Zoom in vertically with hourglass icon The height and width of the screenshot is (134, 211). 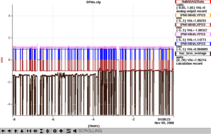pos(41,131)
